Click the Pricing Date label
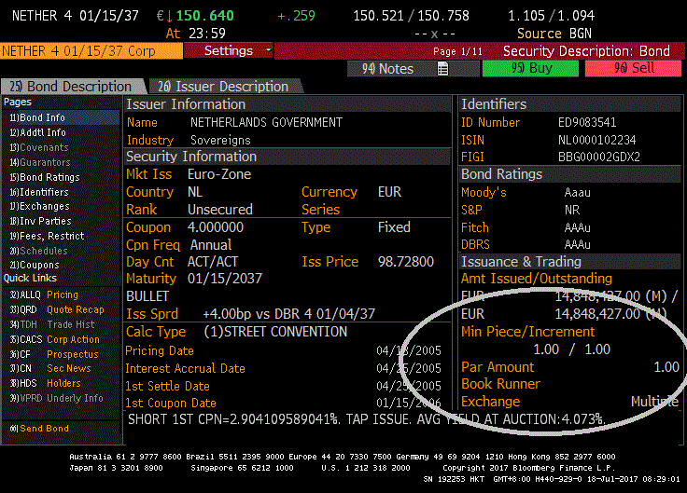 tap(160, 350)
